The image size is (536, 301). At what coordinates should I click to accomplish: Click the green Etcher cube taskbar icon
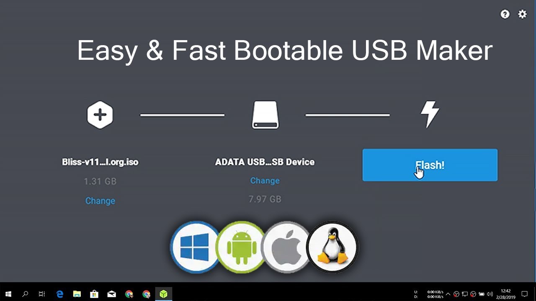[x=163, y=294]
